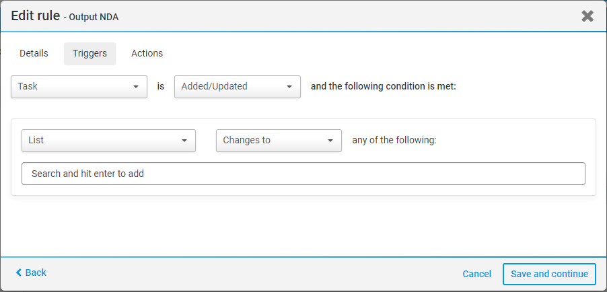Click the Changes to dropdown caret arrow
607x292 pixels.
[330, 141]
